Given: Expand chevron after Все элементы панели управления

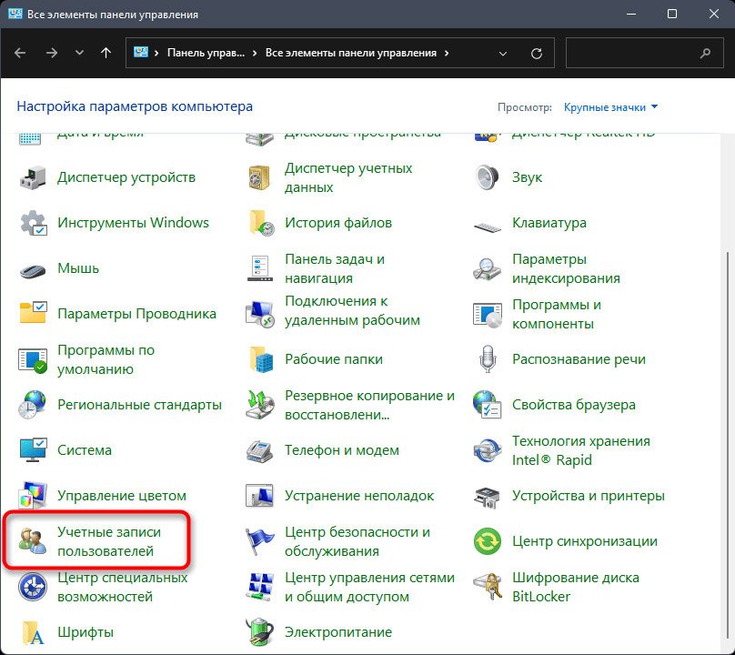Looking at the screenshot, I should pos(447,53).
